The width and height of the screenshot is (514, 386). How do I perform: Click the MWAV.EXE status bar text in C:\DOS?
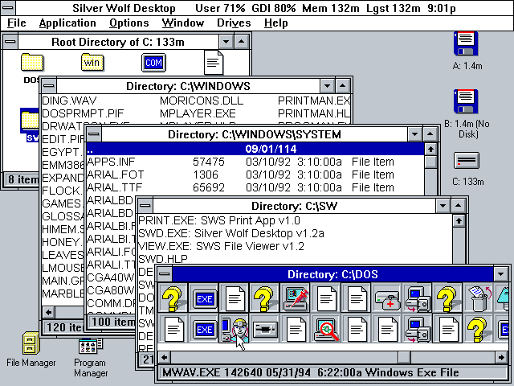pyautogui.click(x=311, y=372)
